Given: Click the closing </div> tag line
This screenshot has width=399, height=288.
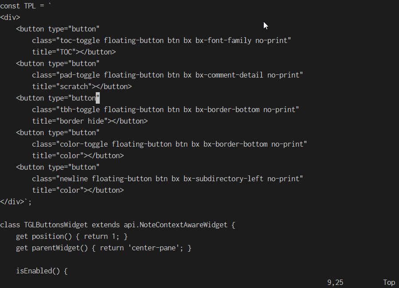Looking at the screenshot, I should point(16,202).
